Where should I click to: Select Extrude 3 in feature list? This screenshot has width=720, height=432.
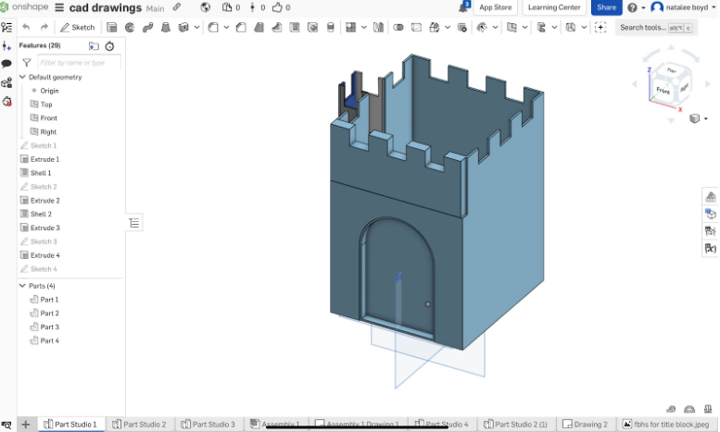click(x=44, y=228)
